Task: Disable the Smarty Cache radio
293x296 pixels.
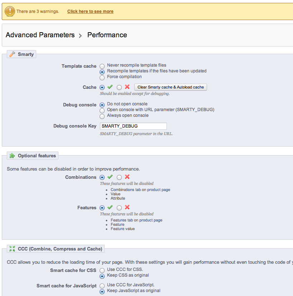Action: click(119, 87)
